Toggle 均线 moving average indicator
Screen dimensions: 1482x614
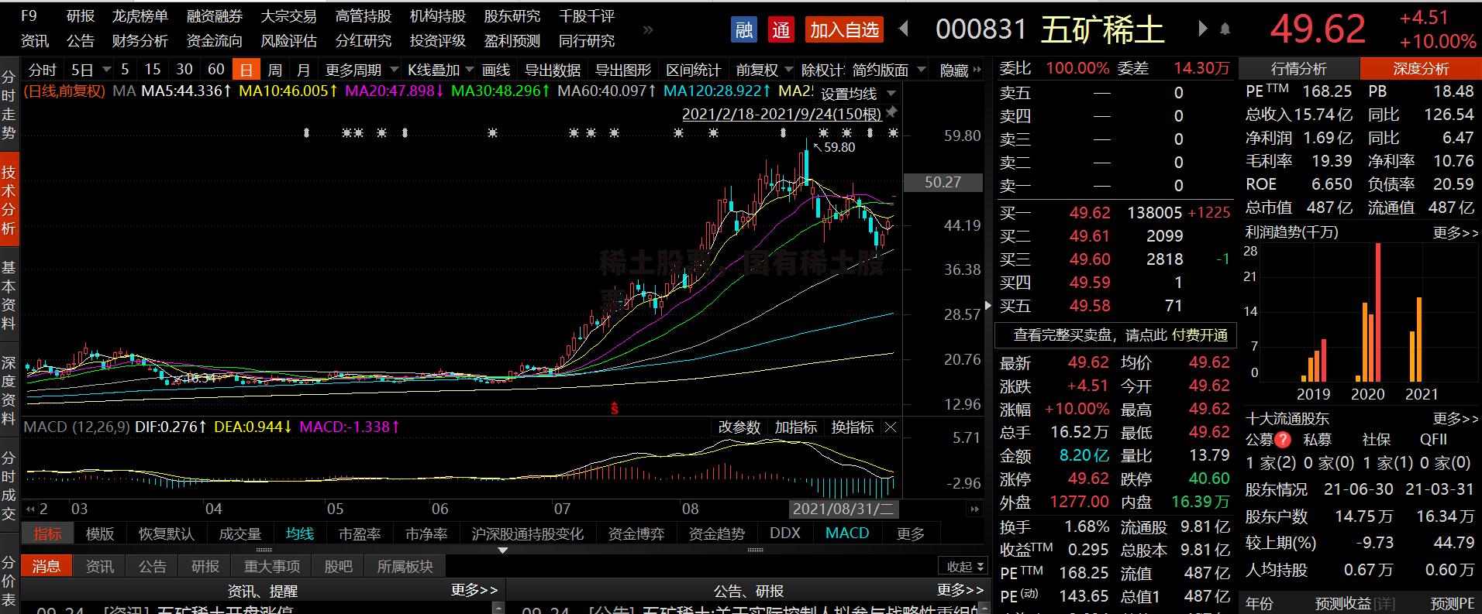click(x=300, y=533)
